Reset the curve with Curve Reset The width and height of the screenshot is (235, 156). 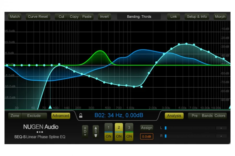coord(38,17)
